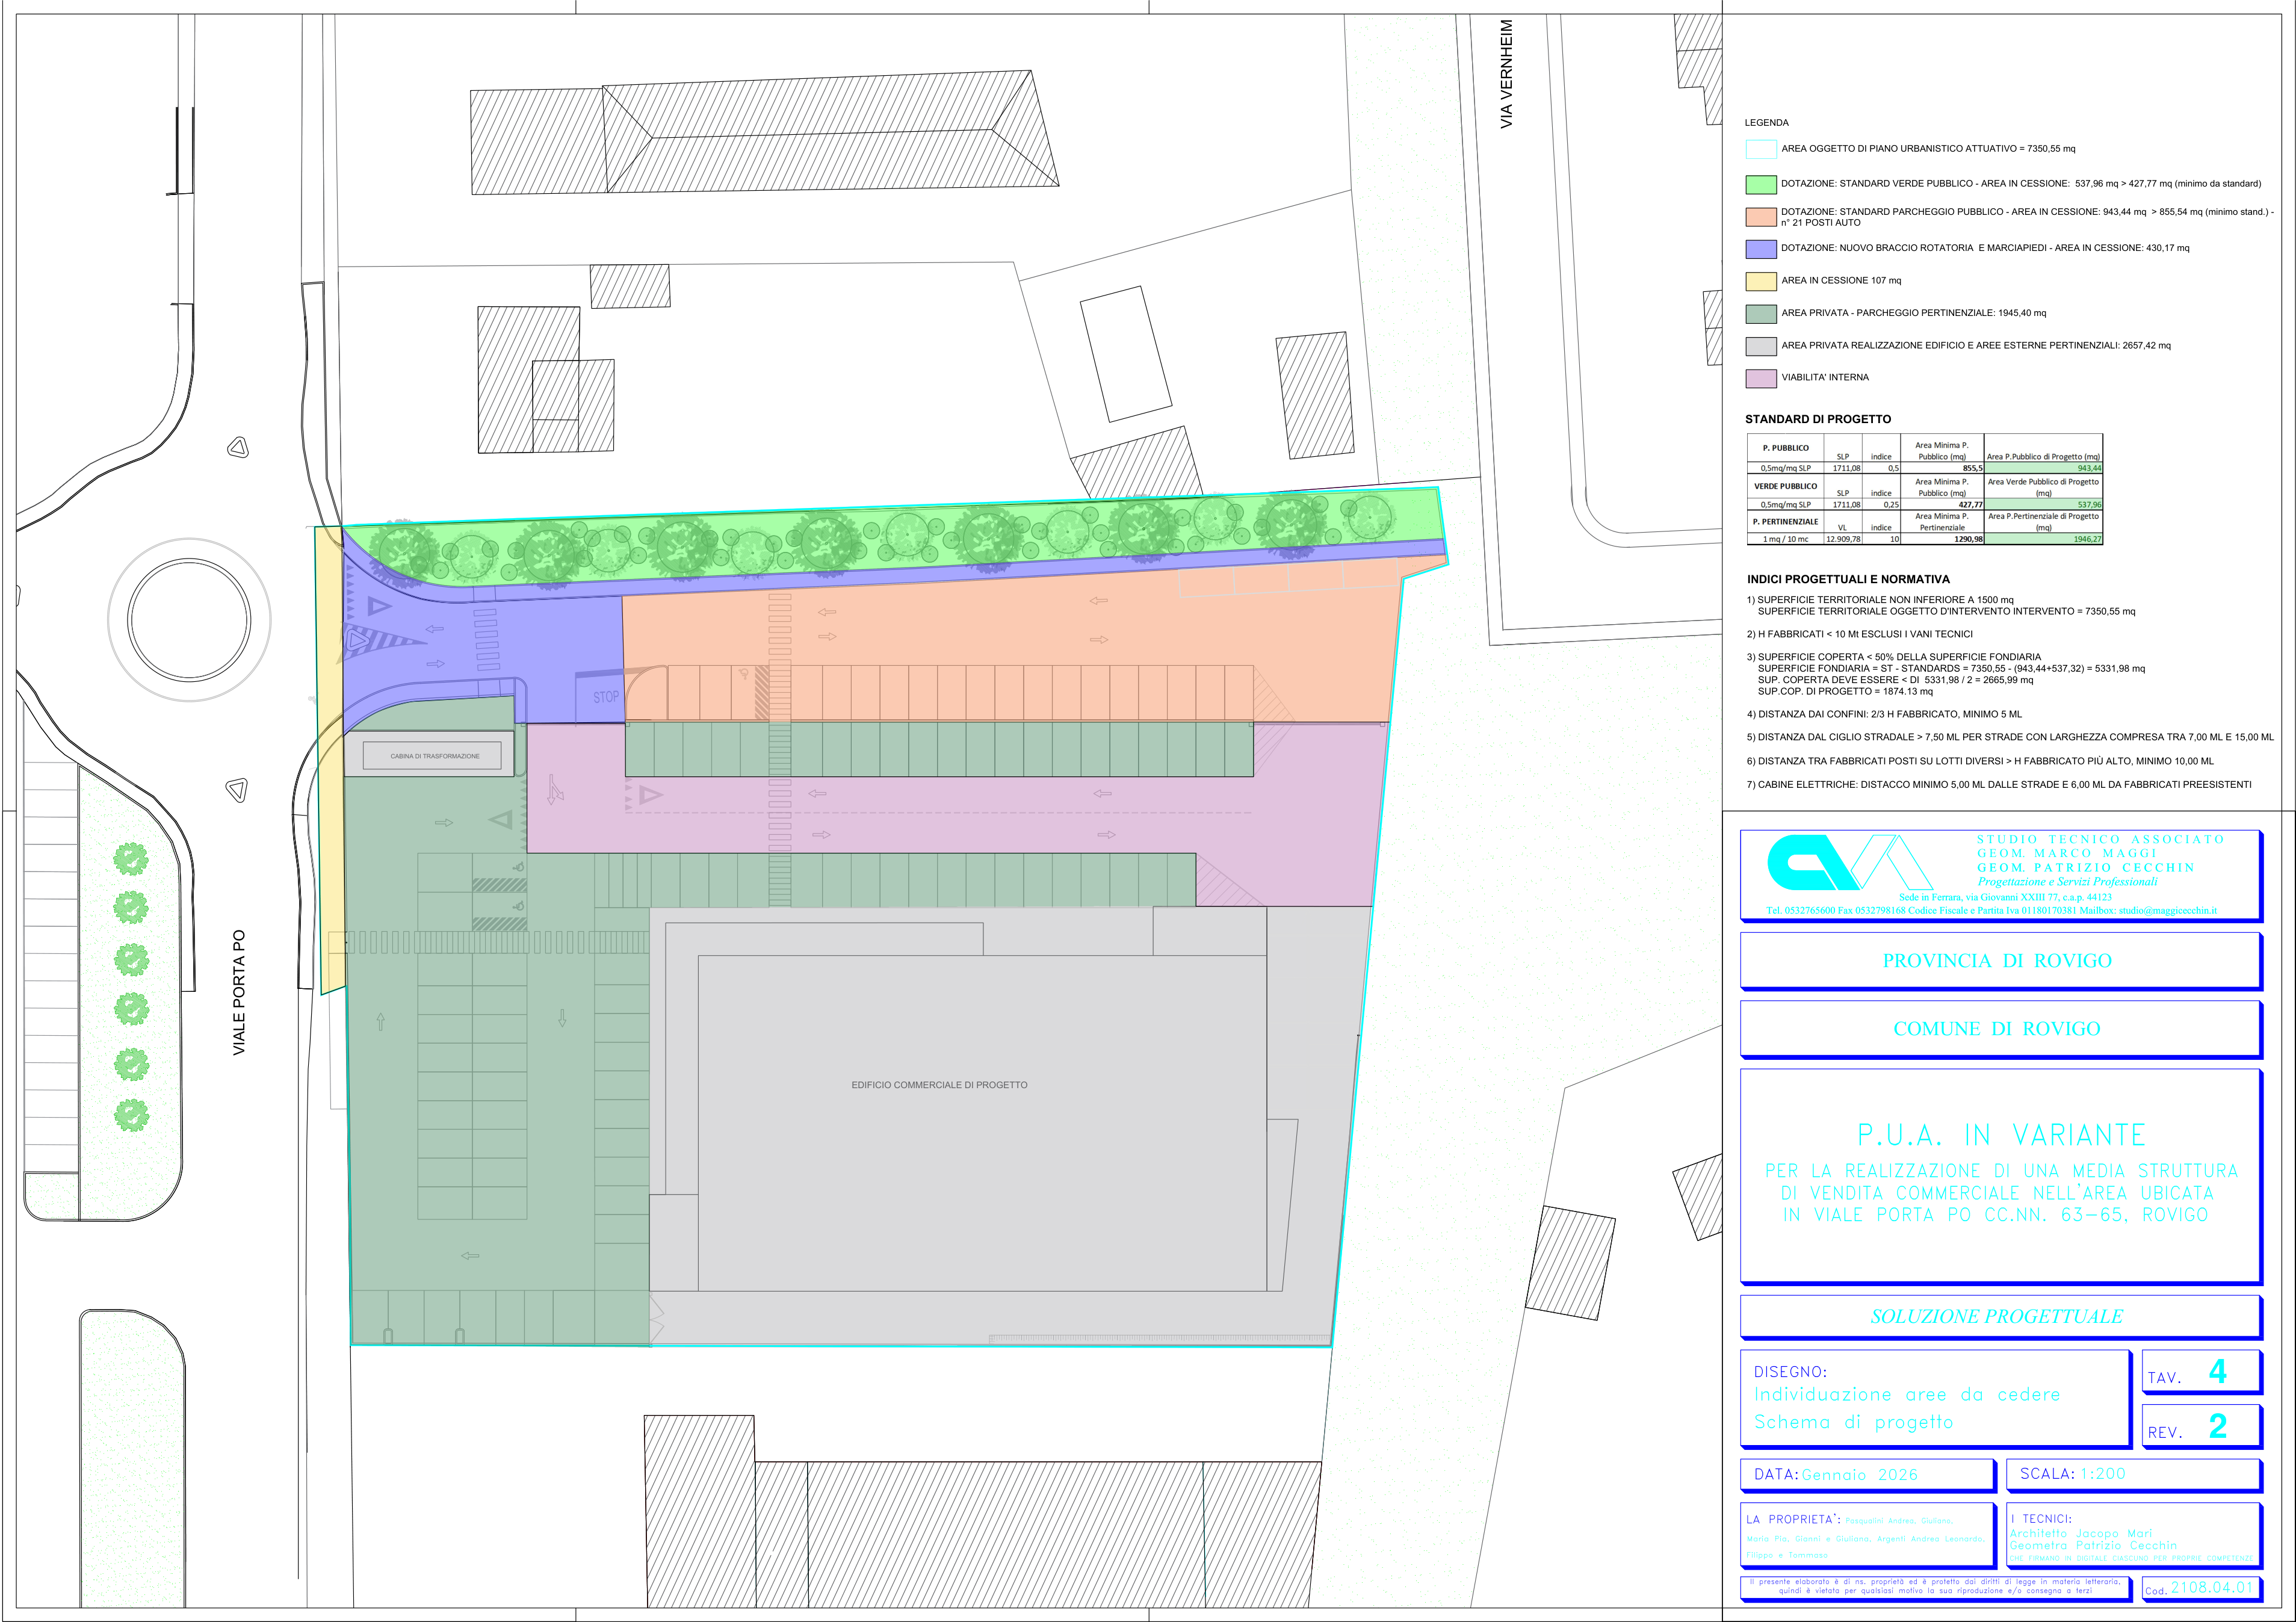The image size is (2296, 1622).
Task: Click the studio logo in the title block
Action: 1849,862
